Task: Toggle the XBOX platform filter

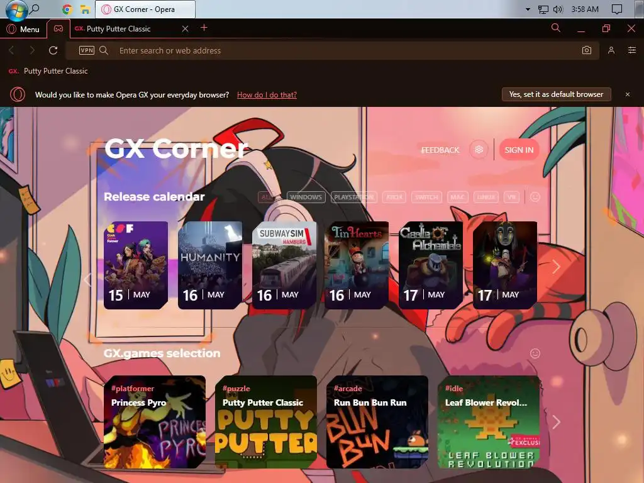Action: point(394,197)
